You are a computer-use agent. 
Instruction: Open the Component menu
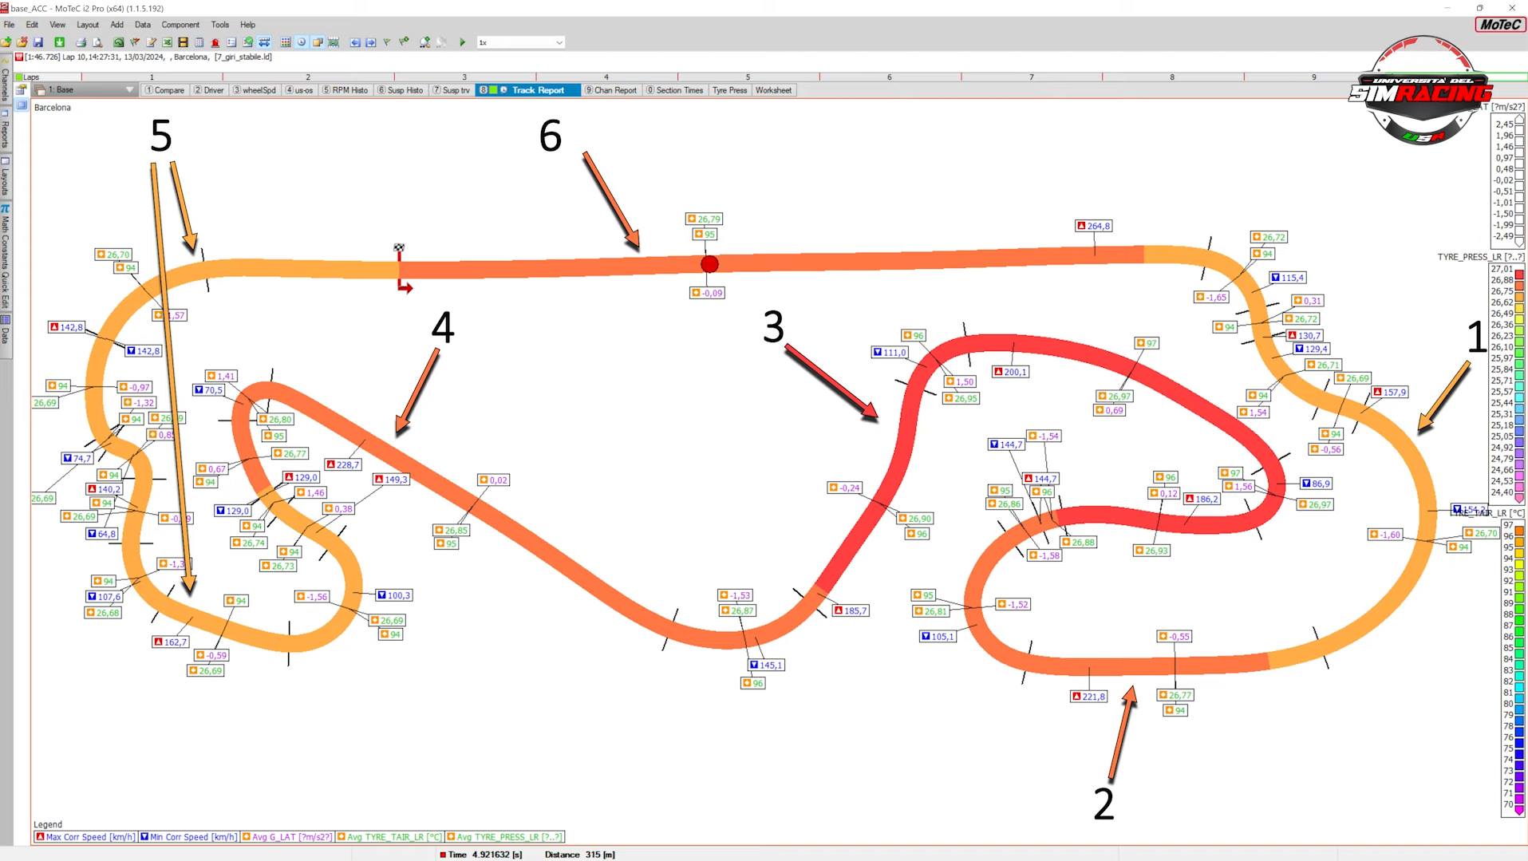tap(180, 25)
